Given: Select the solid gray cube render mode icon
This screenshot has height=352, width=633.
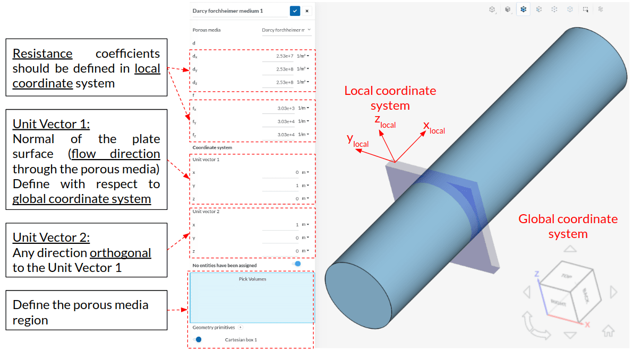Looking at the screenshot, I should point(508,9).
